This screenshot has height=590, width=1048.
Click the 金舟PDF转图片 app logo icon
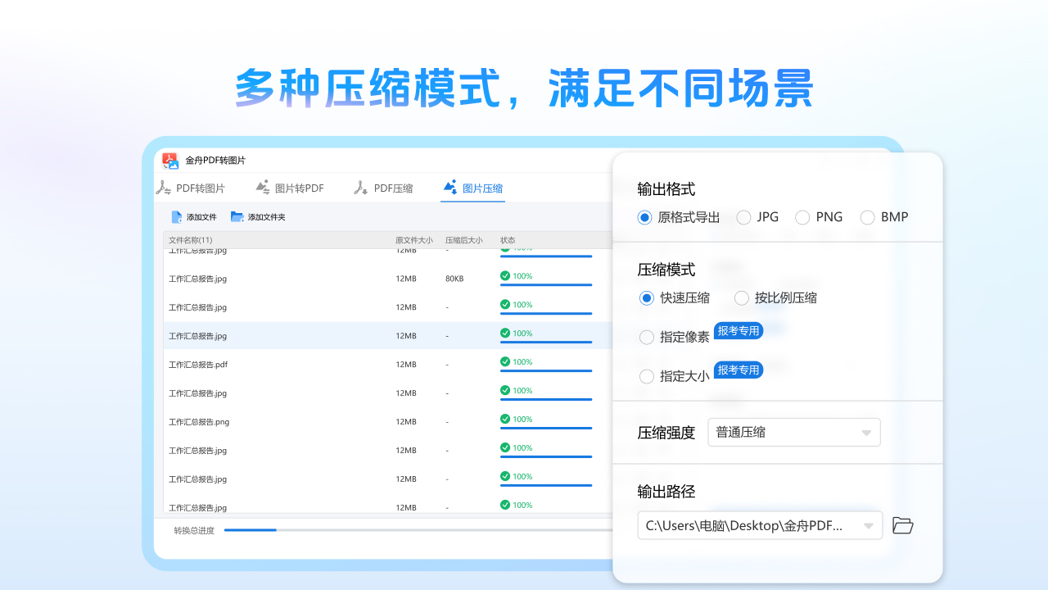(x=170, y=161)
